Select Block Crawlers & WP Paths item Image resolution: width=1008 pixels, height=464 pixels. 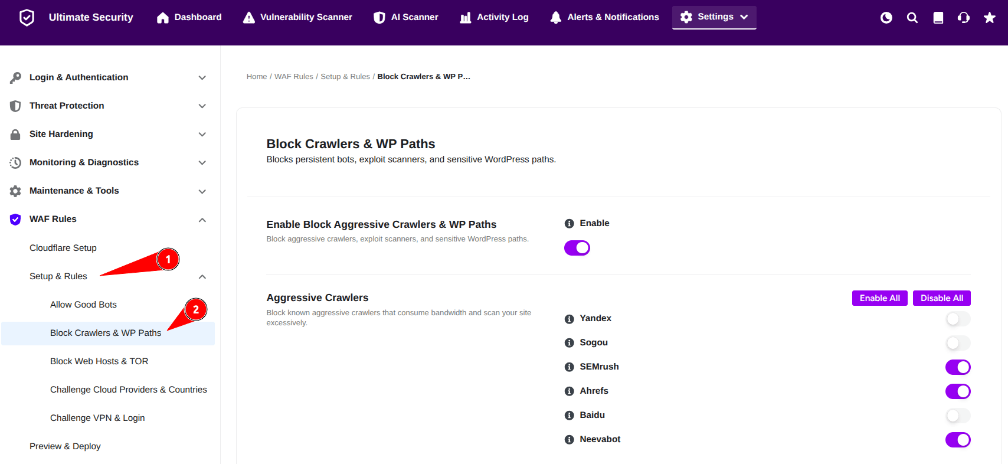[108, 333]
